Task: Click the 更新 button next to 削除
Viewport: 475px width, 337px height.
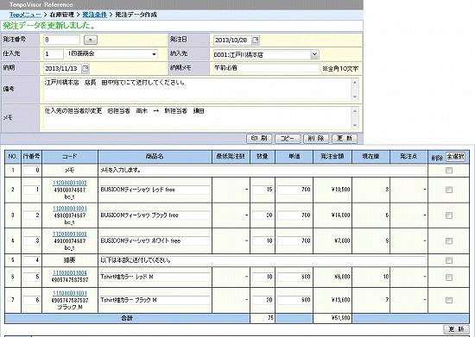Action: tap(345, 139)
